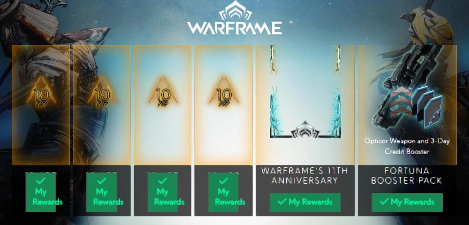469x225 pixels.
Task: Click the Lotus emblem on anniversary glyph frame
Action: click(305, 130)
